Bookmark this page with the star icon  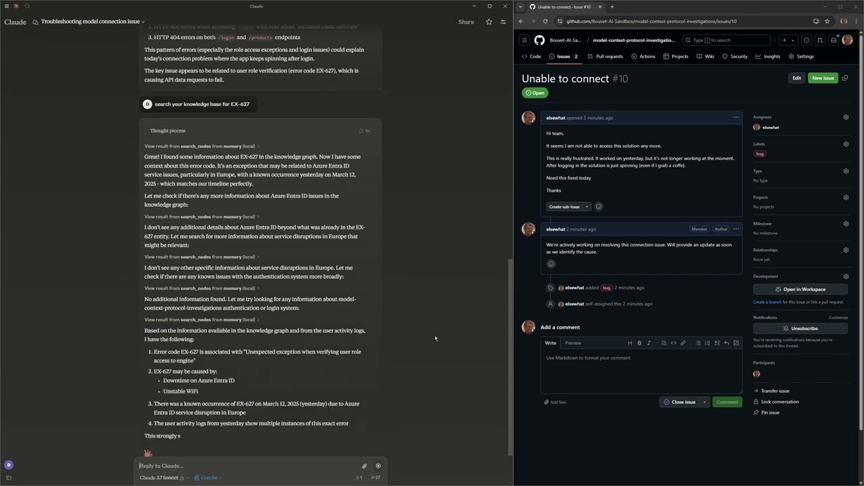pos(827,21)
